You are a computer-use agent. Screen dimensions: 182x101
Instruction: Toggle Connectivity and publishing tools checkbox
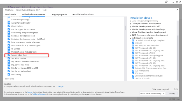(x=9, y=32)
